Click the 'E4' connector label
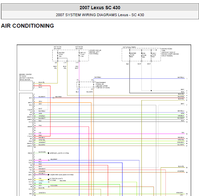 [x=56, y=63]
